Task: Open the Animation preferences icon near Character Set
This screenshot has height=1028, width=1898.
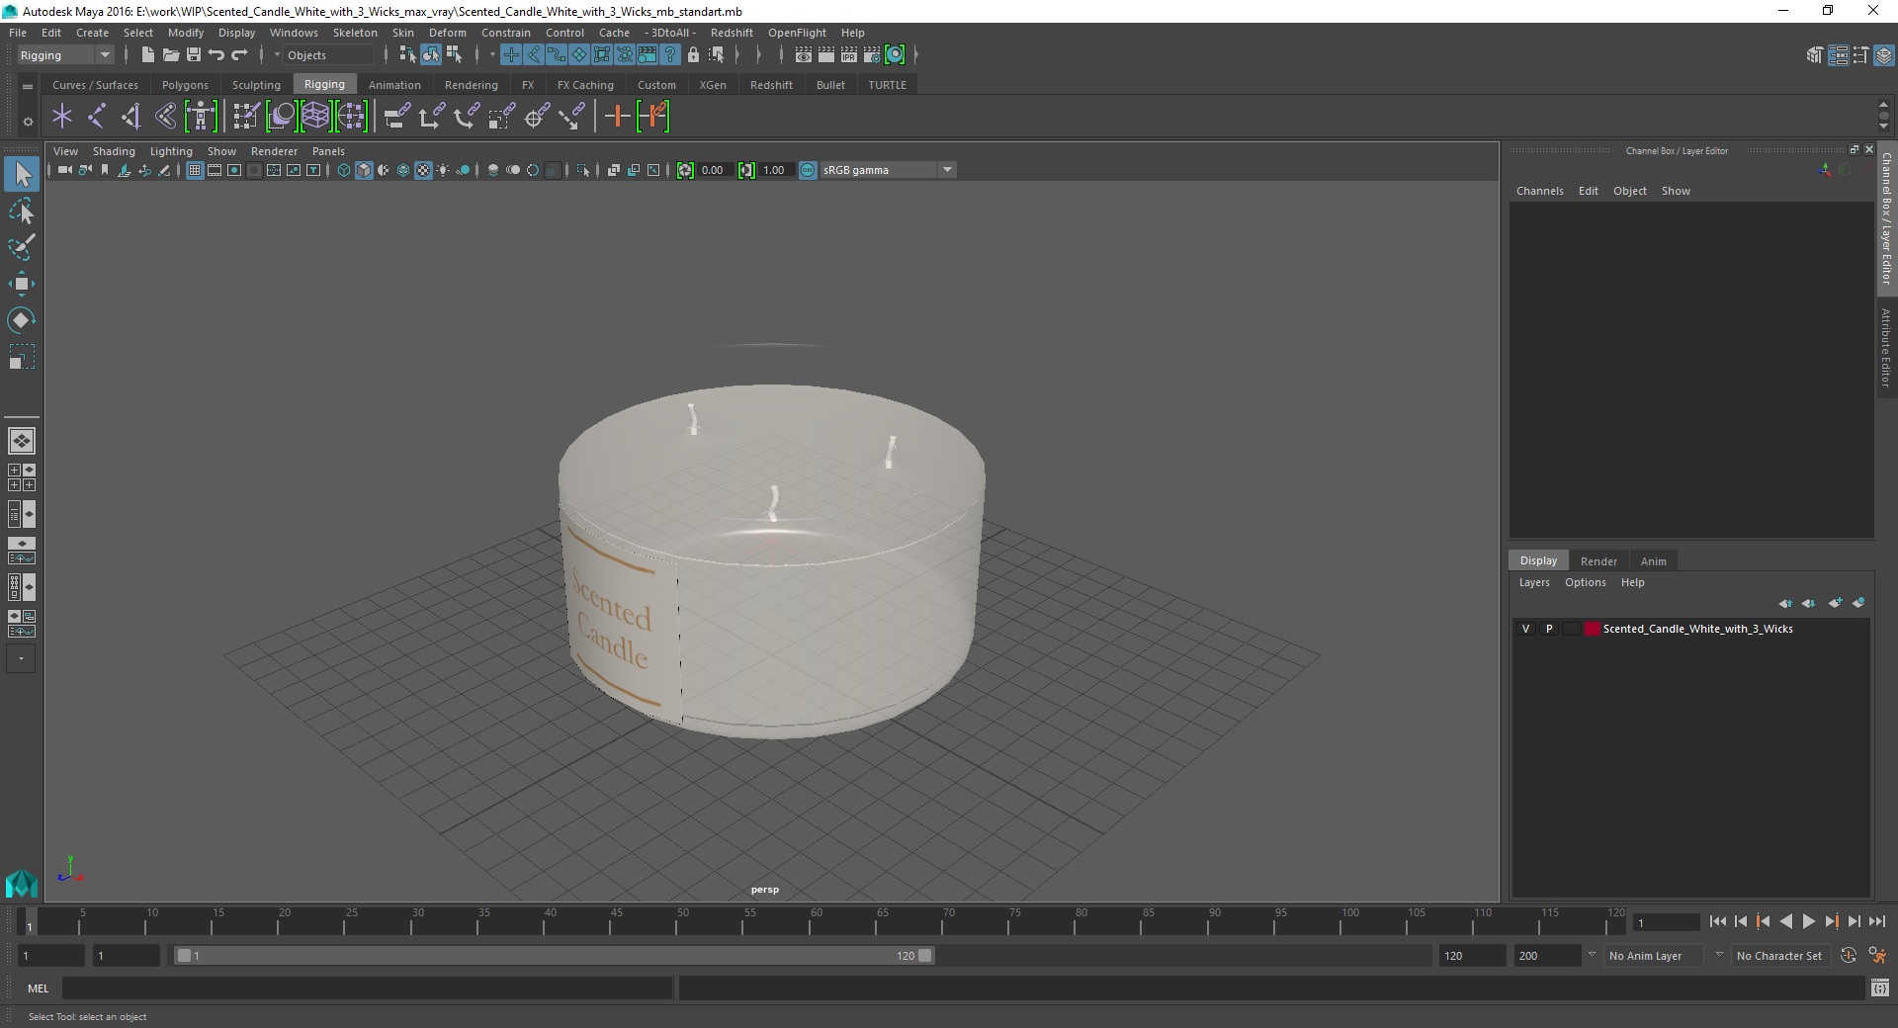Action: point(1877,956)
